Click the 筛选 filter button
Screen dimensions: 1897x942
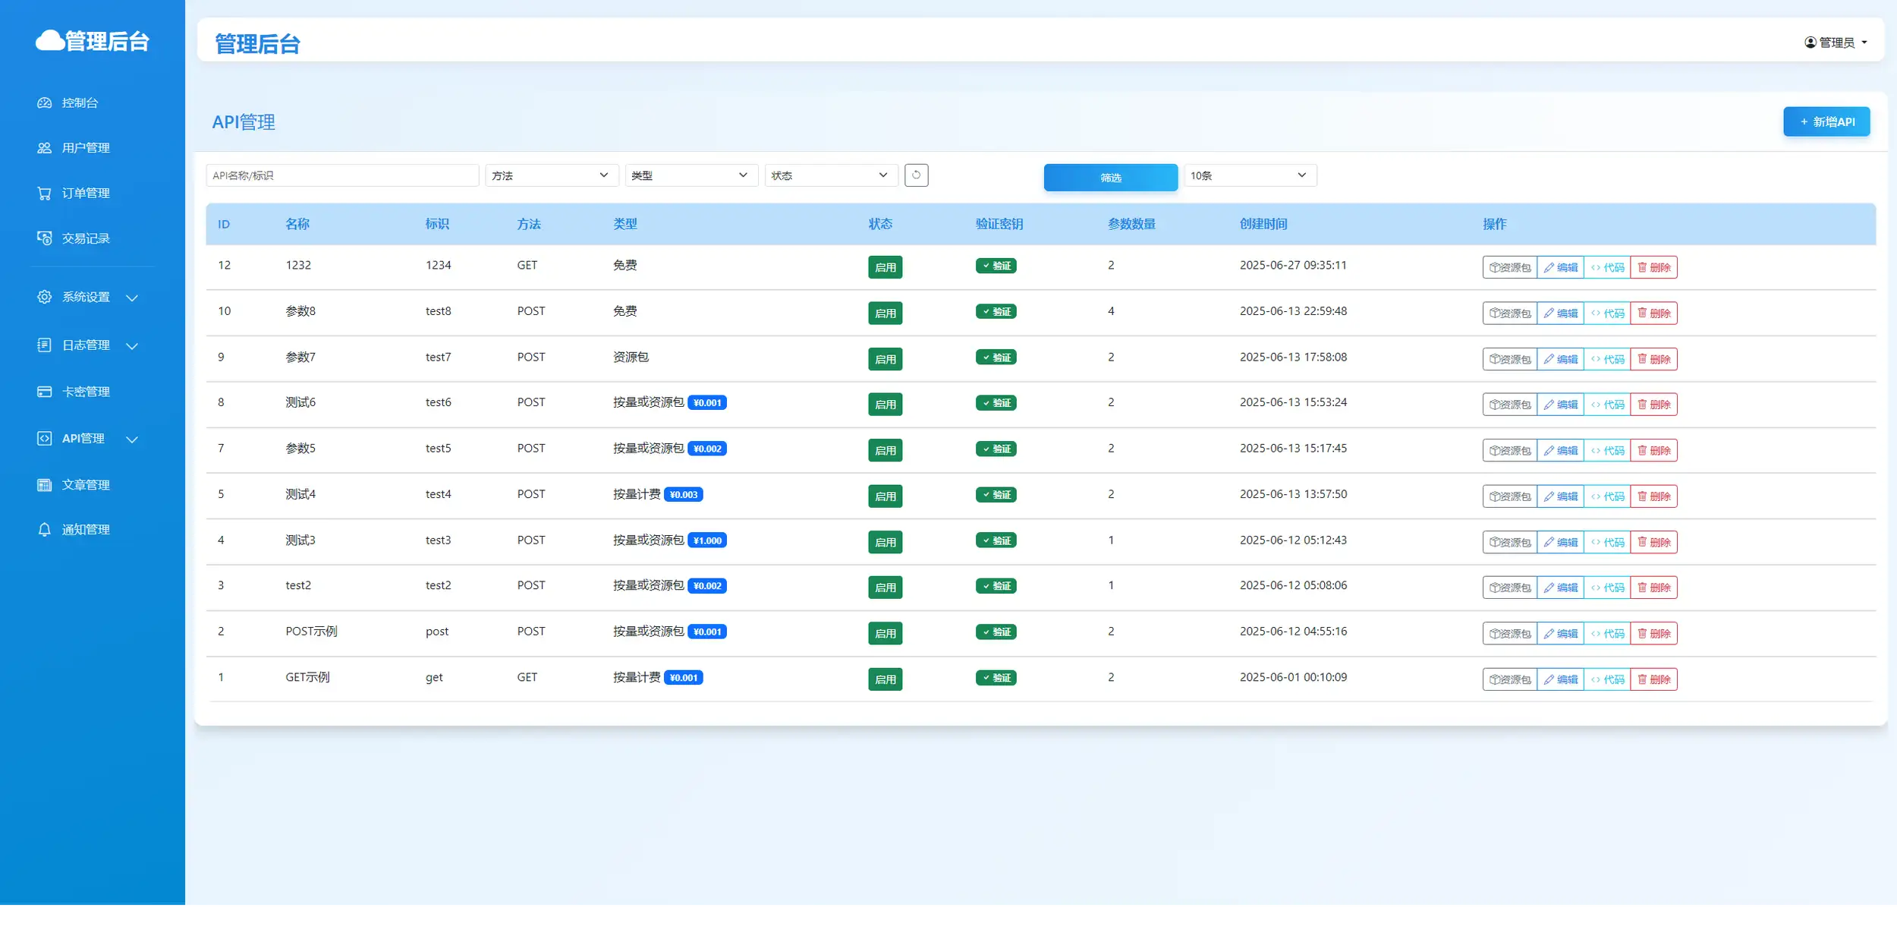1110,178
